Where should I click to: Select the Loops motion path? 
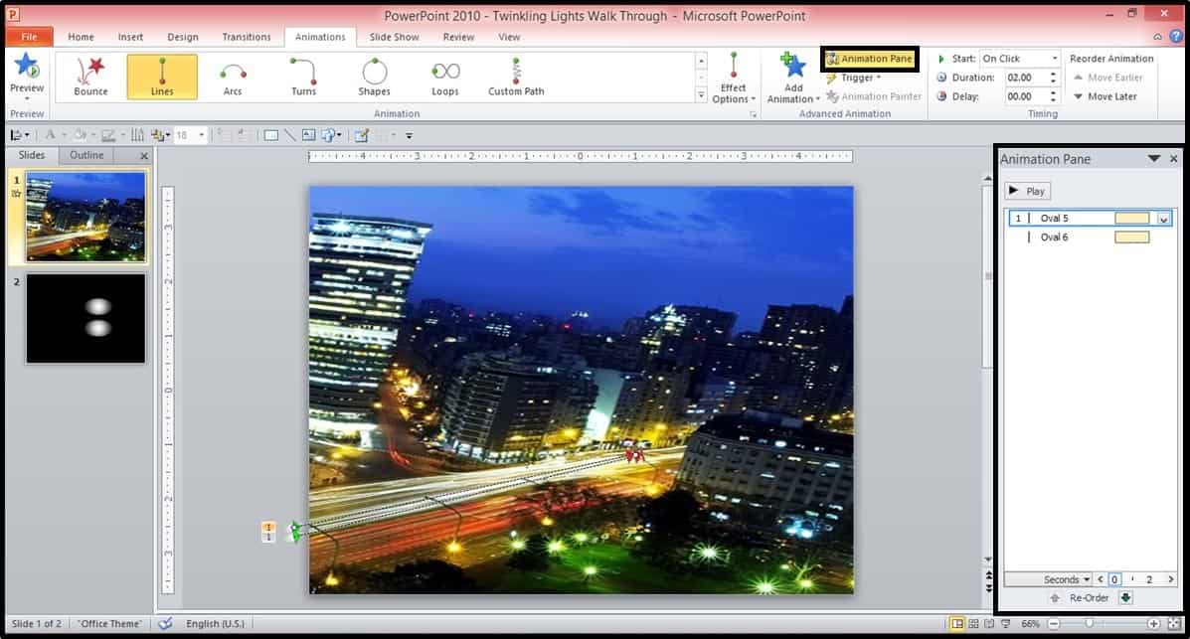click(x=444, y=77)
